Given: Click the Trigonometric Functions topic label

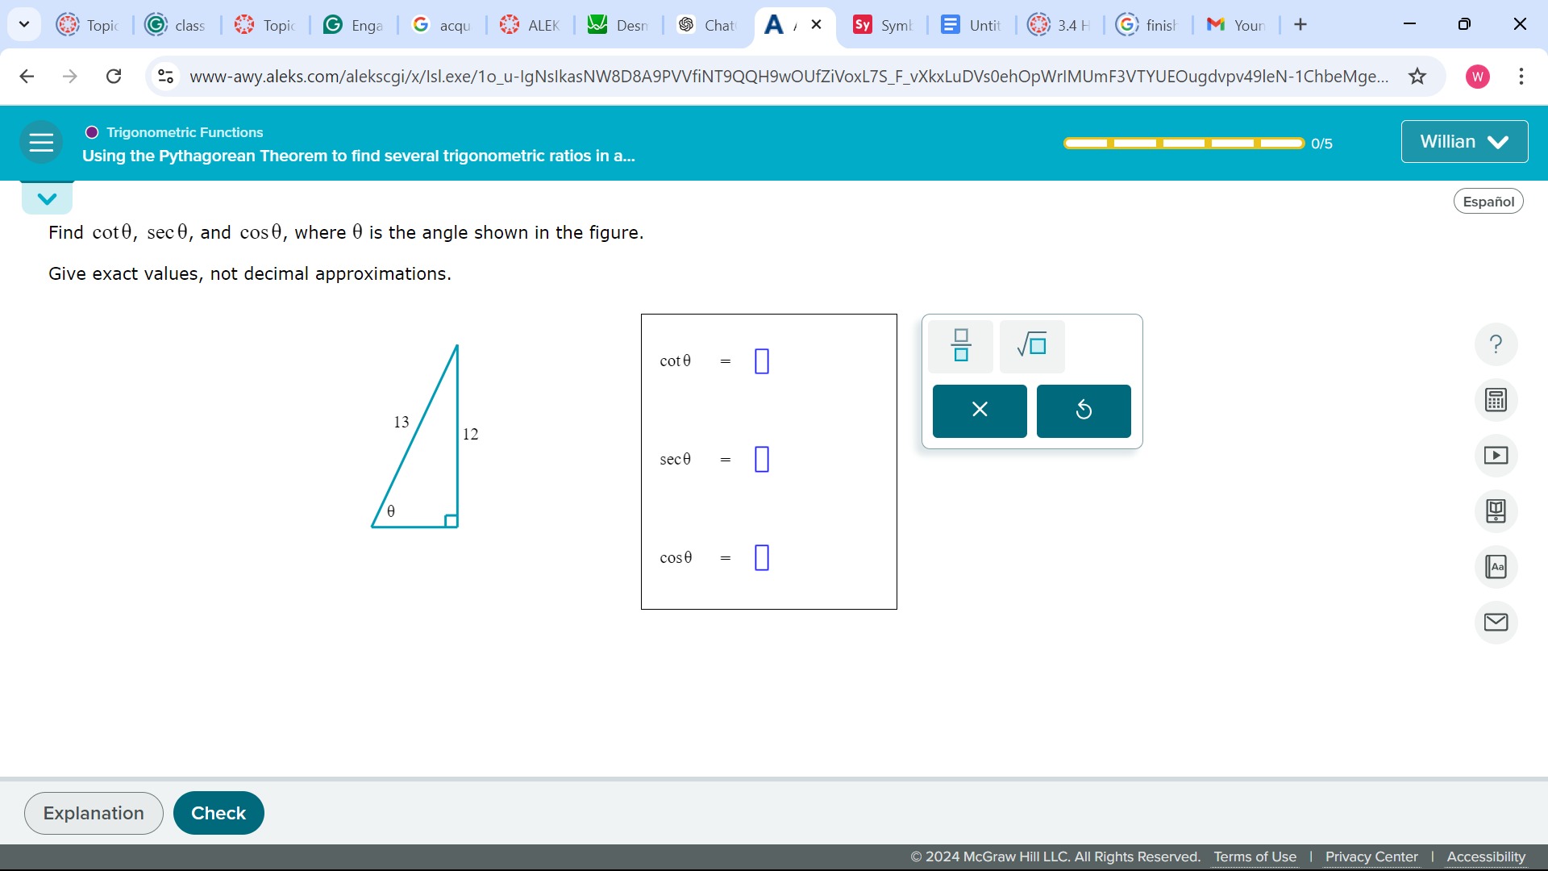Looking at the screenshot, I should coord(185,132).
